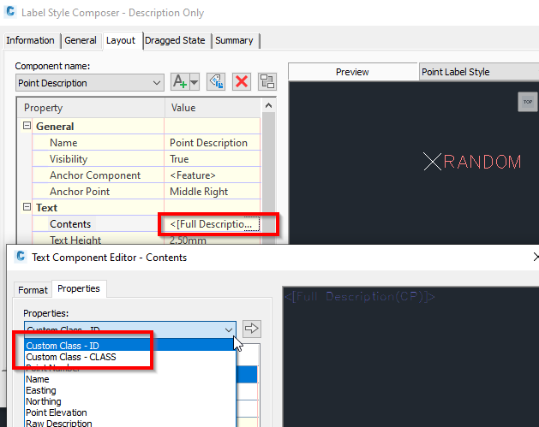Select Easting in the properties list
Image resolution: width=539 pixels, height=427 pixels.
click(x=130, y=390)
